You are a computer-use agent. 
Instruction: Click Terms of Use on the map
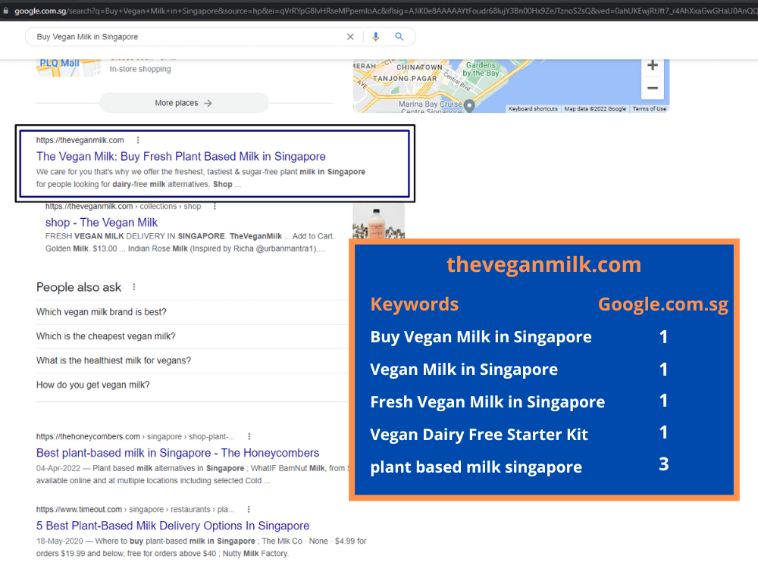(x=650, y=109)
